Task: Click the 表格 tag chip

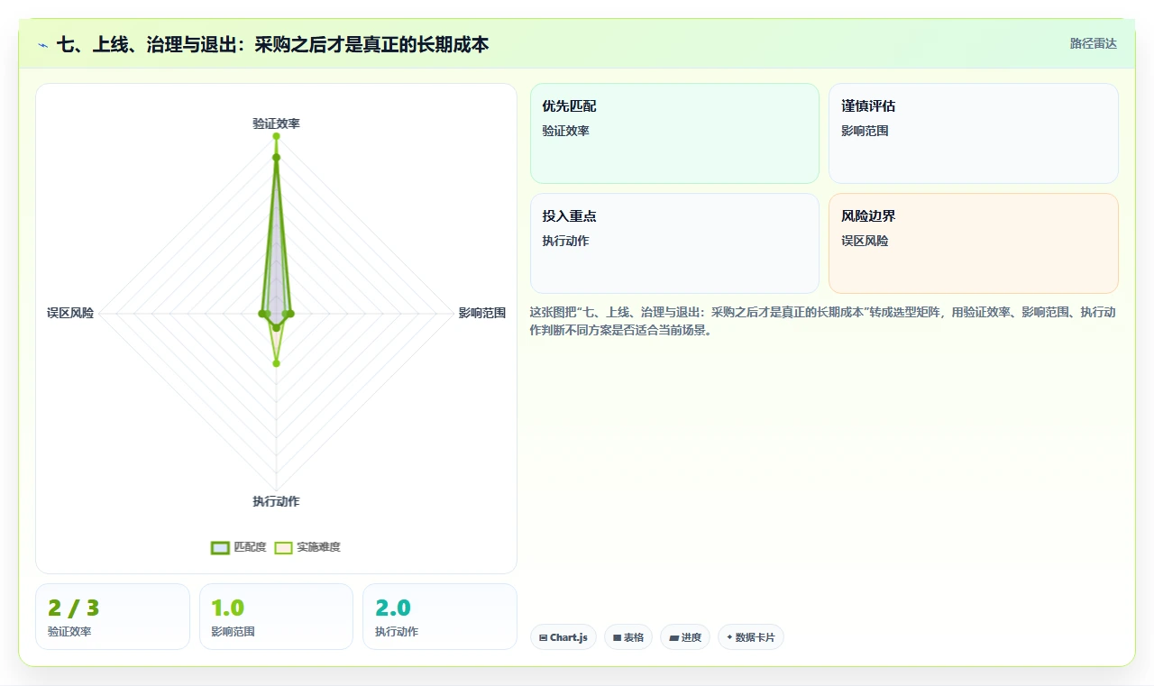Action: [628, 637]
